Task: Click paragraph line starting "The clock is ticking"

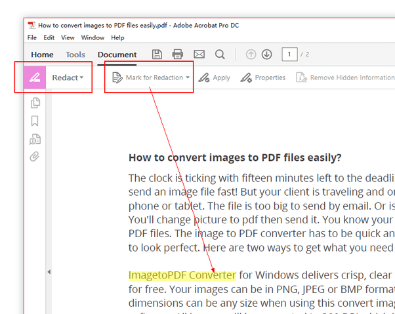Action: click(x=262, y=178)
